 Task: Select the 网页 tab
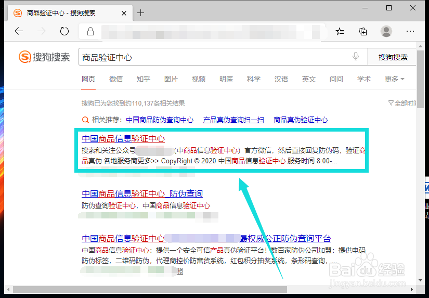point(88,79)
